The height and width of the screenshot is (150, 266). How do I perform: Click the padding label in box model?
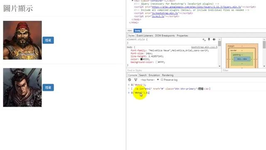(237, 55)
